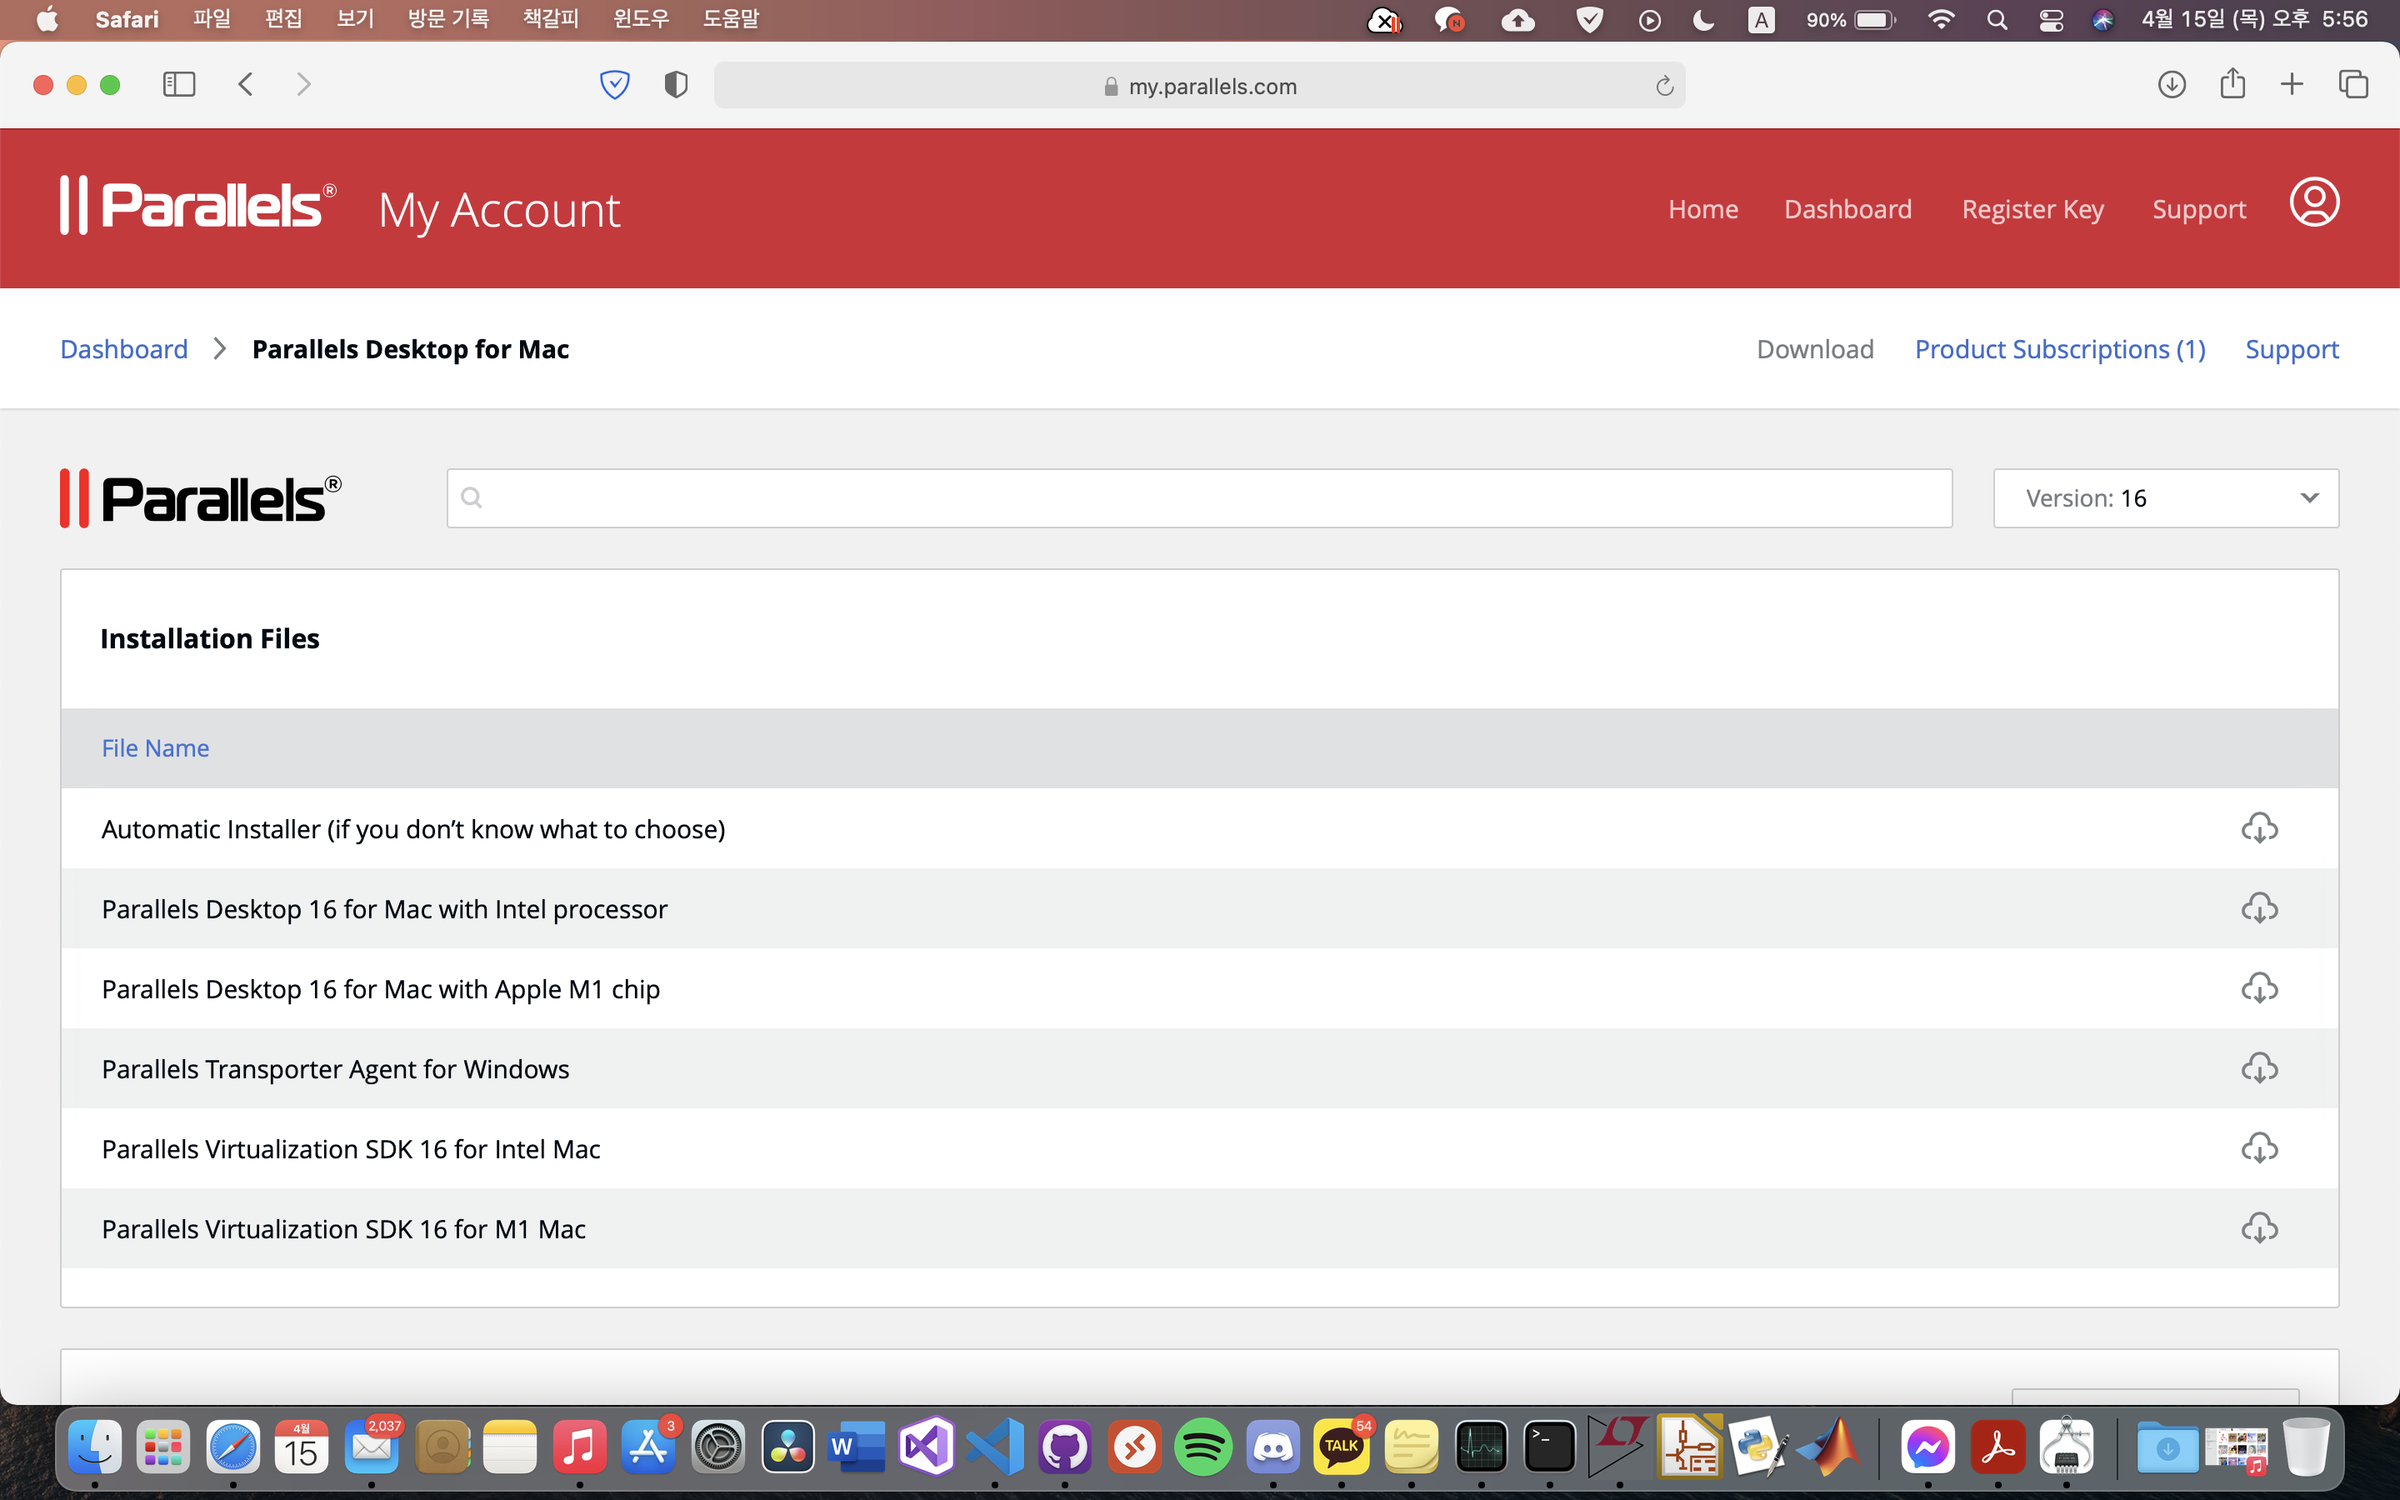Image resolution: width=2400 pixels, height=1500 pixels.
Task: Open the privacy report shield icon
Action: pyautogui.click(x=675, y=85)
